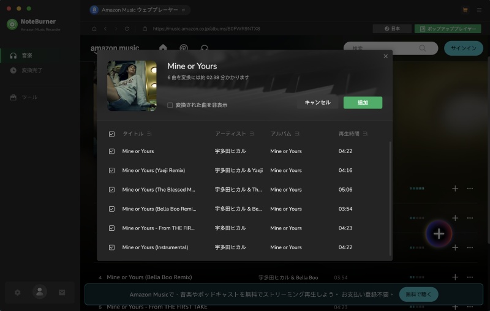Click the 日本 region button
Image resolution: width=490 pixels, height=311 pixels.
[392, 29]
